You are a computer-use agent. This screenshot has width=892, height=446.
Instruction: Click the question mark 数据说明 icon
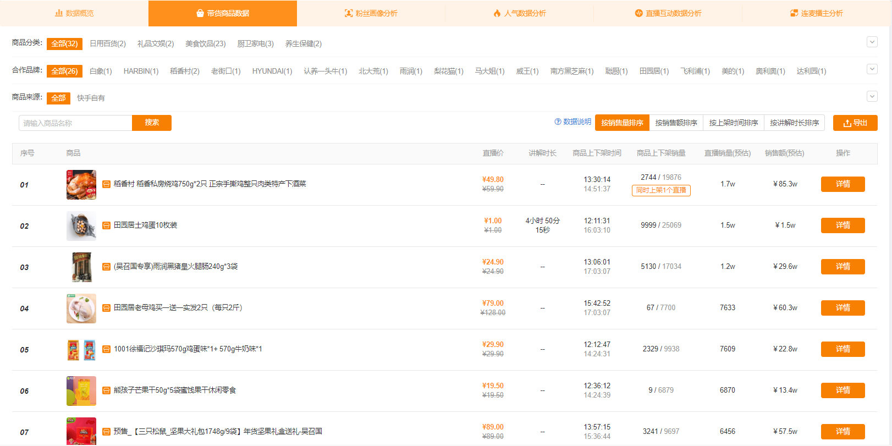click(x=558, y=122)
